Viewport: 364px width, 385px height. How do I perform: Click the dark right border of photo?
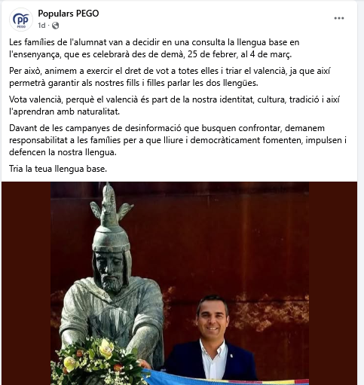(x=333, y=283)
